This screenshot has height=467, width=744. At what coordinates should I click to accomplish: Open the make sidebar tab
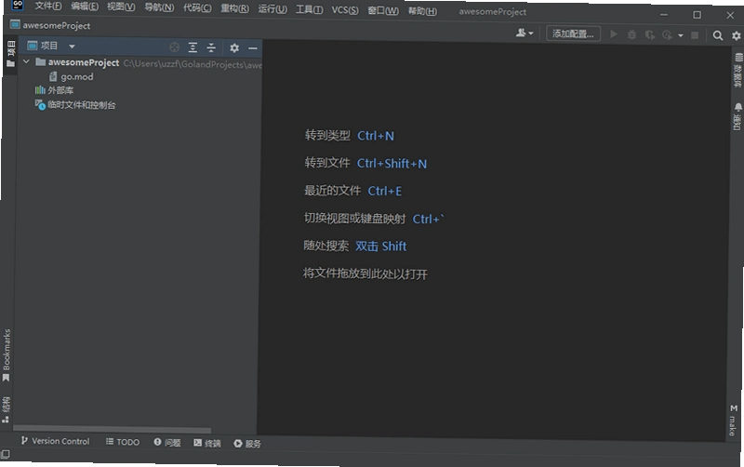coord(733,420)
